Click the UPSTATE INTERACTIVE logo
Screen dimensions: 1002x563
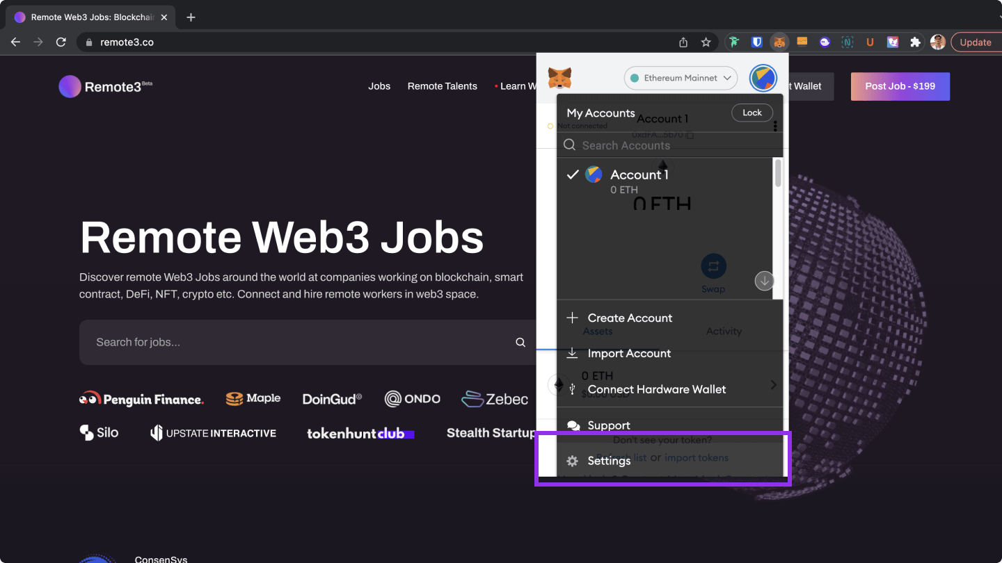(213, 433)
